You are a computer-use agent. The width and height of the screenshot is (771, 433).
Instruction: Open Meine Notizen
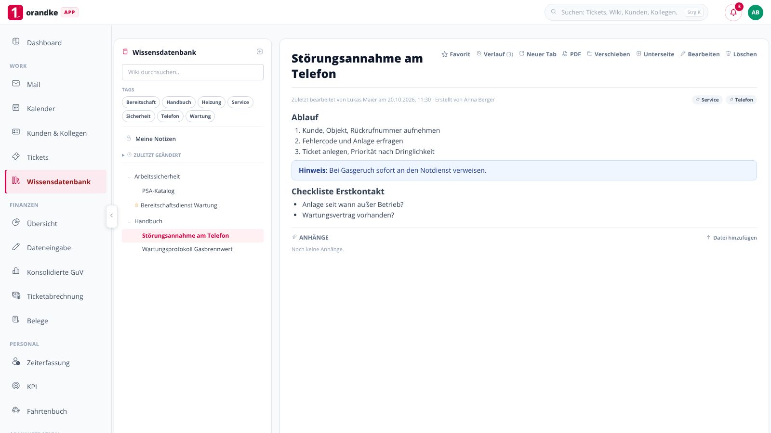193,139
